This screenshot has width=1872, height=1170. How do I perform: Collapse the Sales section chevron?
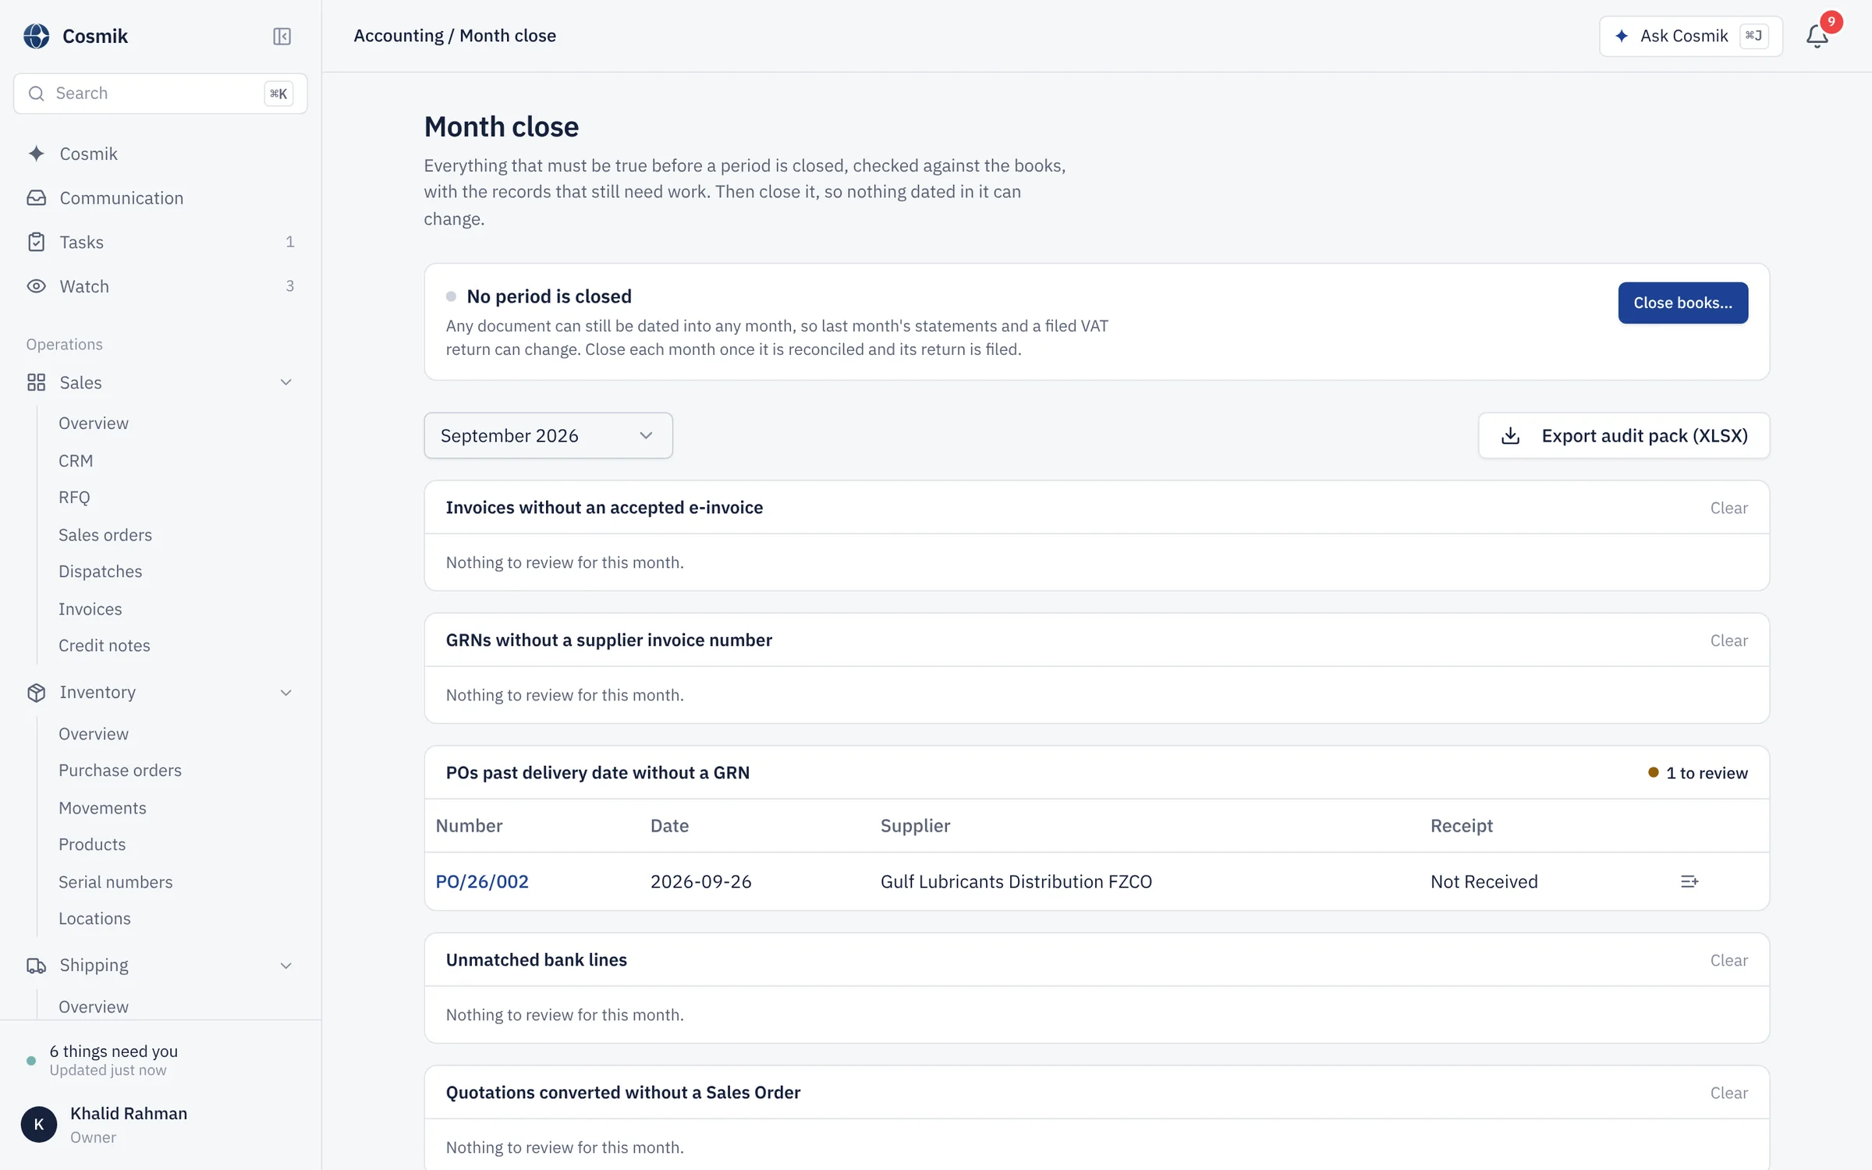[285, 382]
